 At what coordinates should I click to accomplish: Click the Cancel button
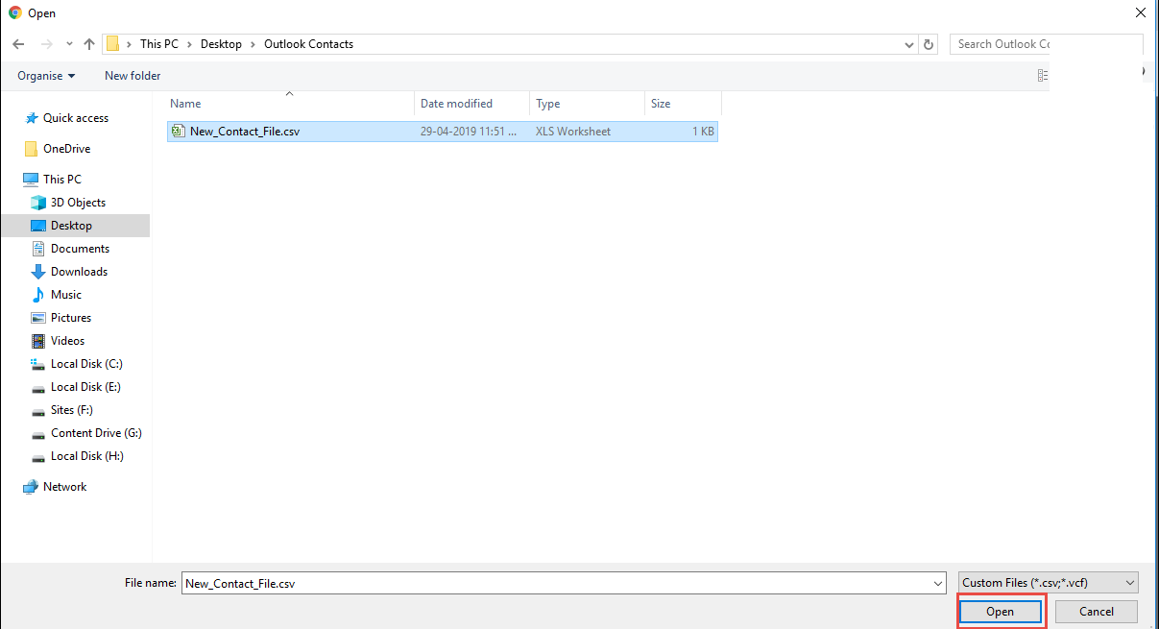pos(1097,612)
